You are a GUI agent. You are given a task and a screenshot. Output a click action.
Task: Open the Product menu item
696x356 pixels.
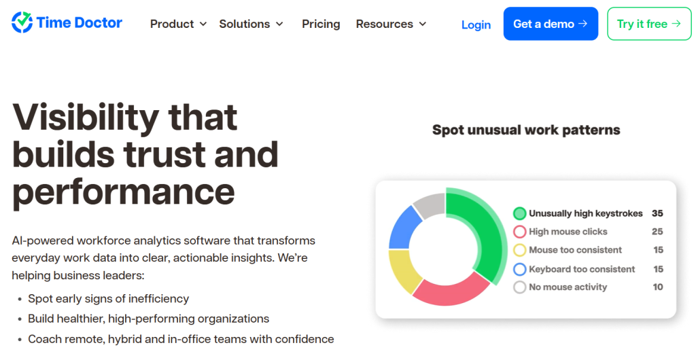(172, 24)
